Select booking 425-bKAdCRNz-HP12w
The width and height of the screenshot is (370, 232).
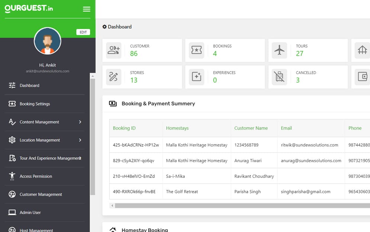[x=136, y=145]
